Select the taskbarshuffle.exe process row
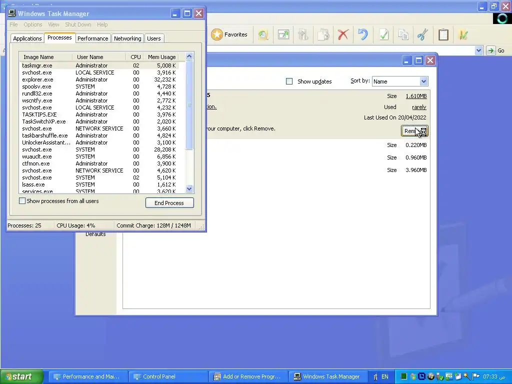Screen dimensions: 512x384 [x=99, y=135]
